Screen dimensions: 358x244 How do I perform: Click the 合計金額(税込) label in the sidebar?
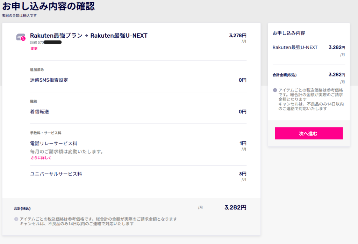[x=285, y=75]
